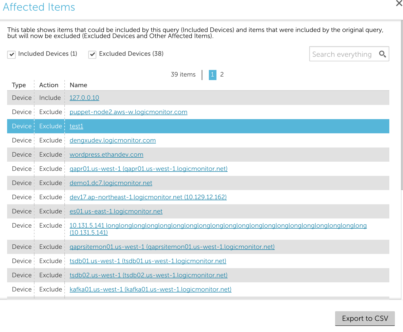
Task: Open the kafka01.us-west-1 device link
Action: click(150, 289)
